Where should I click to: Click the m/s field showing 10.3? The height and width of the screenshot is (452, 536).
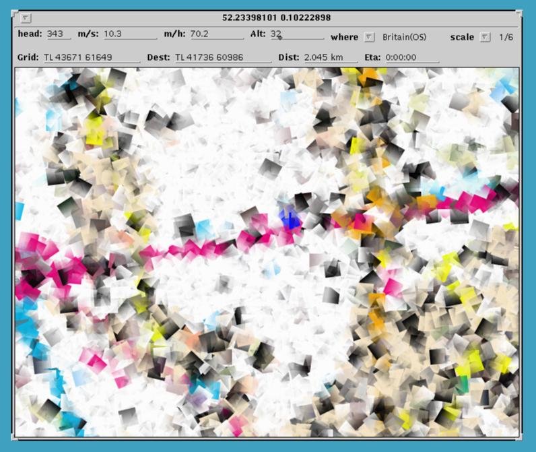tap(130, 34)
